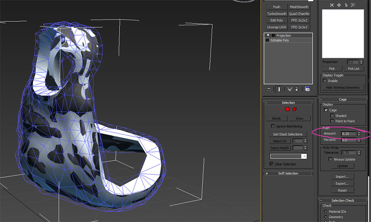This screenshot has width=371, height=222.
Task: Open Configure Modifier Sets icon
Action: click(307, 89)
